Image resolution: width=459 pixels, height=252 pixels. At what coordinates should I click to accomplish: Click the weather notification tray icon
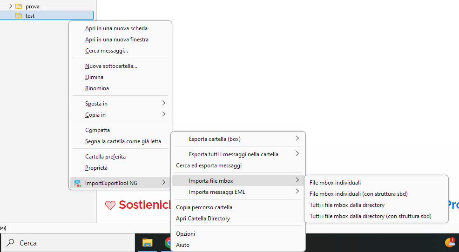pos(450,242)
